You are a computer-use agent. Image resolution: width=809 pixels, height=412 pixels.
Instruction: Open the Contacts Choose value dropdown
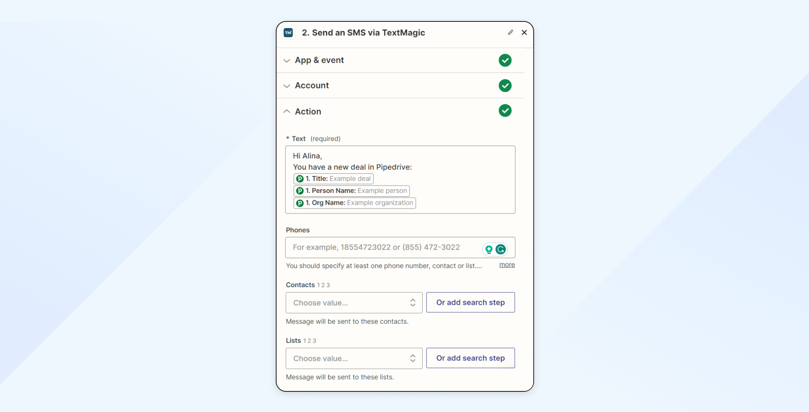[x=354, y=303]
